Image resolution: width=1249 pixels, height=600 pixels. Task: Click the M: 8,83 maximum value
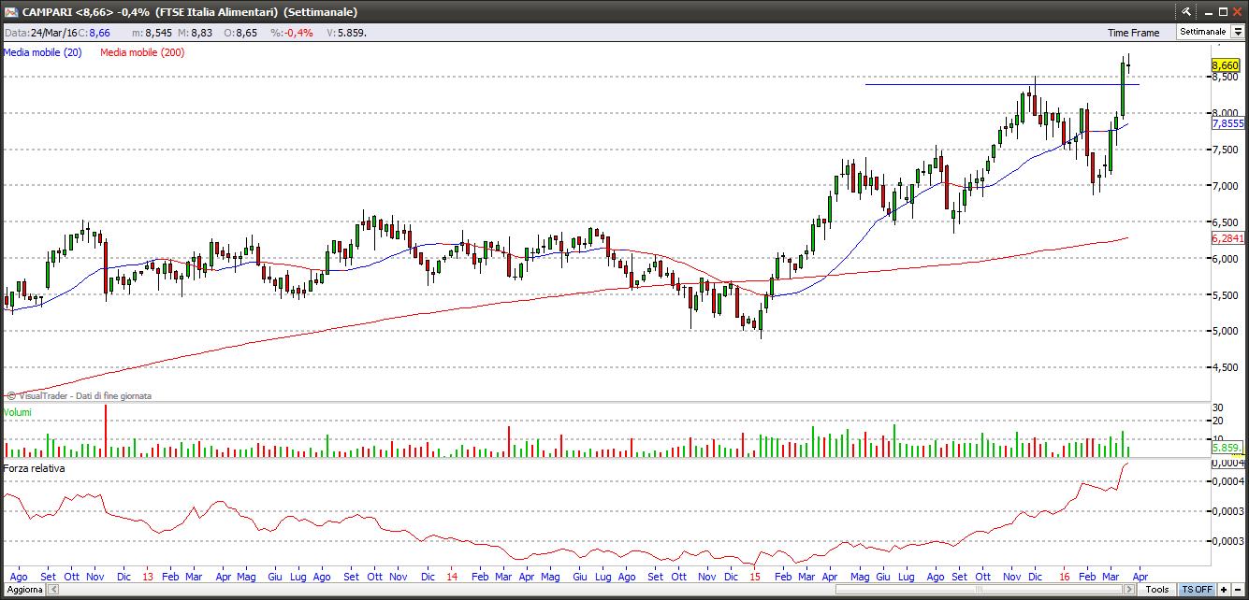pos(194,33)
